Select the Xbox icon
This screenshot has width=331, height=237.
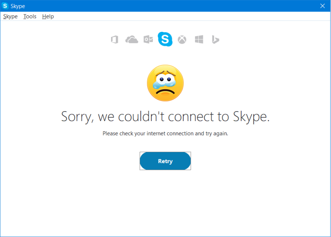click(182, 39)
